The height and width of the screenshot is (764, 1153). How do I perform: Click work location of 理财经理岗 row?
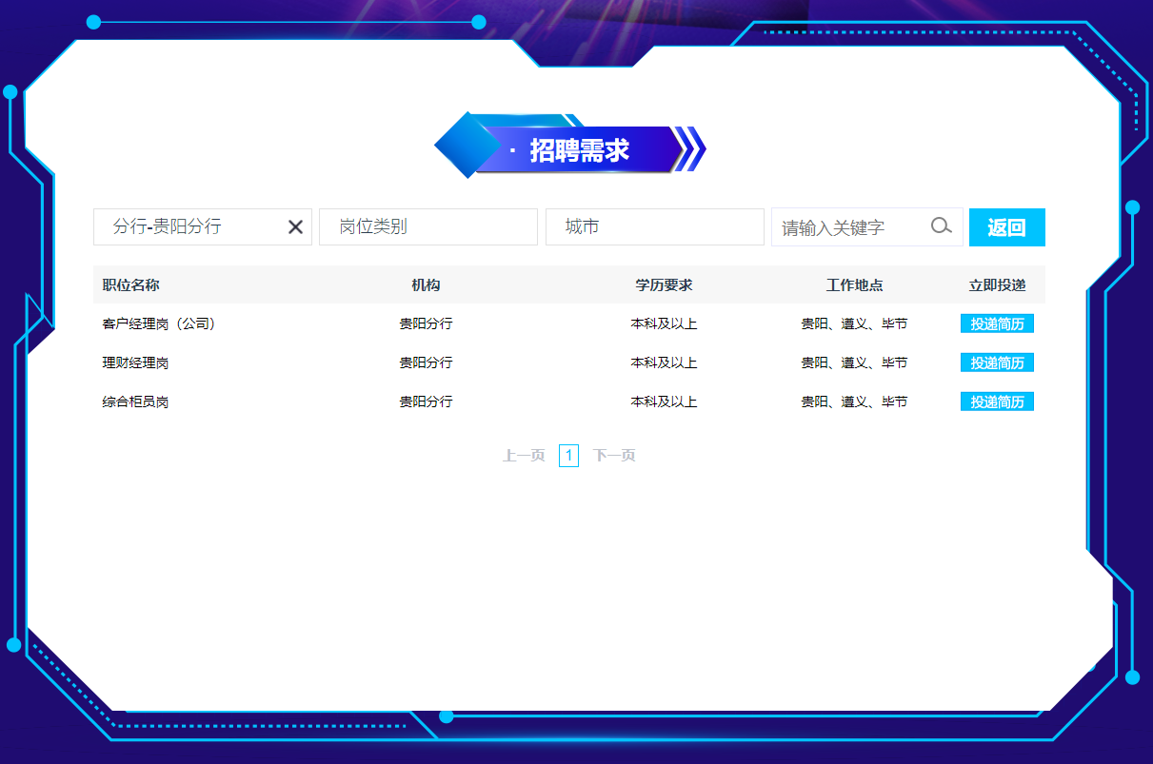click(854, 362)
